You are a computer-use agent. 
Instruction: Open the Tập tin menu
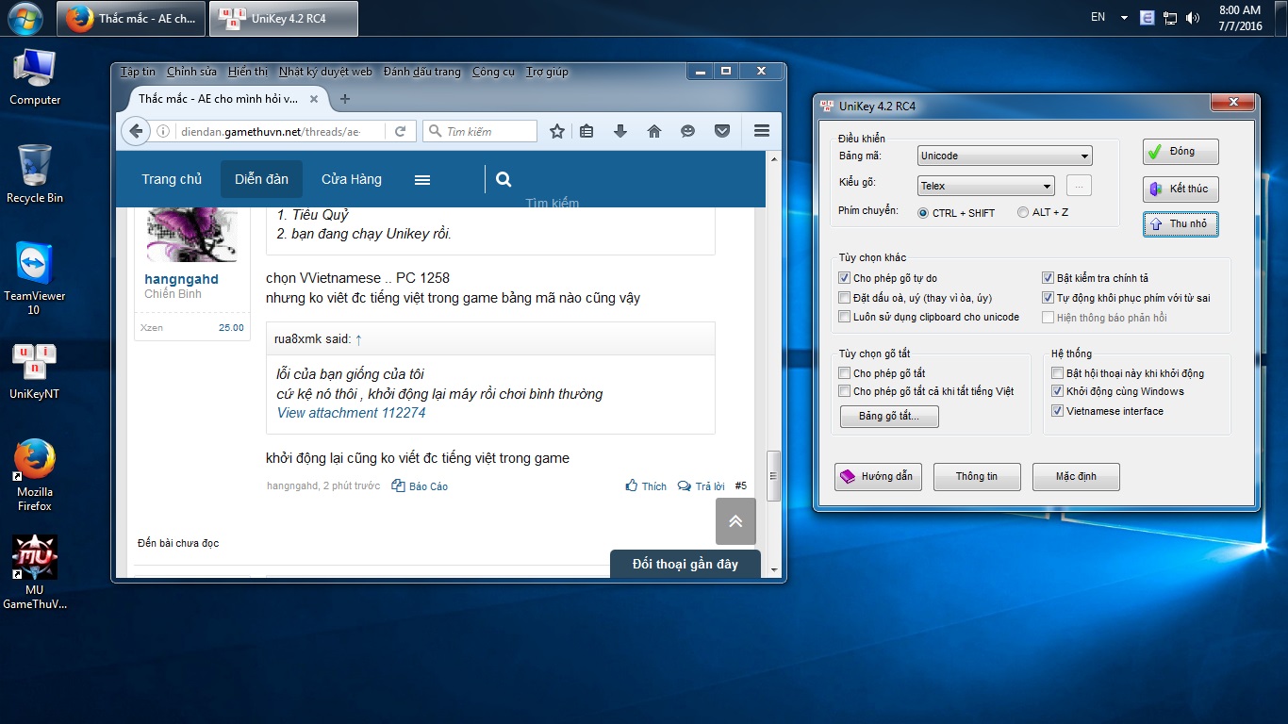tap(138, 72)
